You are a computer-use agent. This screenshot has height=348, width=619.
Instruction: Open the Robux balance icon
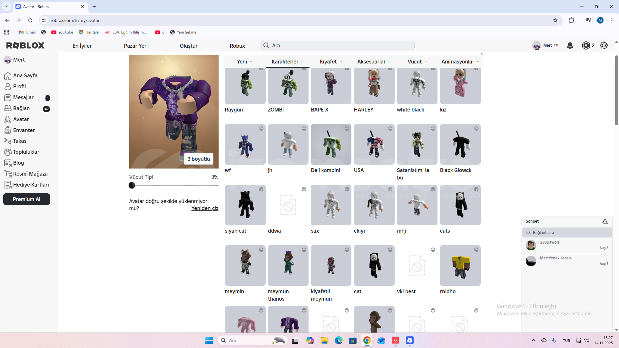586,45
